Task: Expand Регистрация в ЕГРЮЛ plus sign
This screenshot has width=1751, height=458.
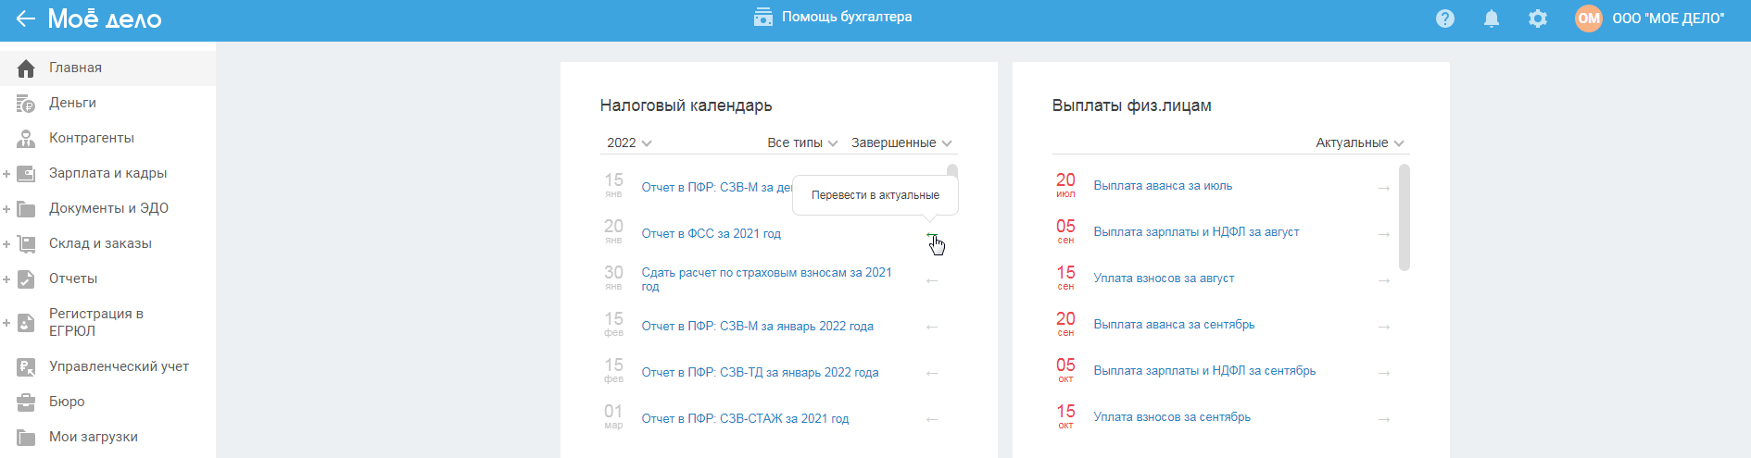Action: point(6,323)
